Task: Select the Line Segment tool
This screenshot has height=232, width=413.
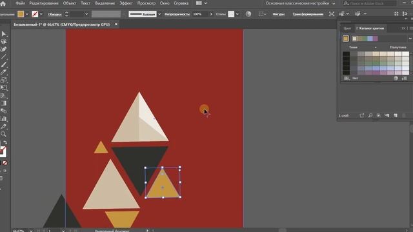Action: (4, 57)
